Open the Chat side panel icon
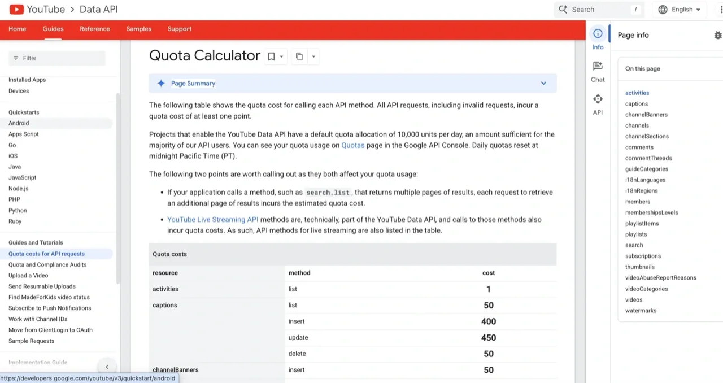 (x=598, y=66)
